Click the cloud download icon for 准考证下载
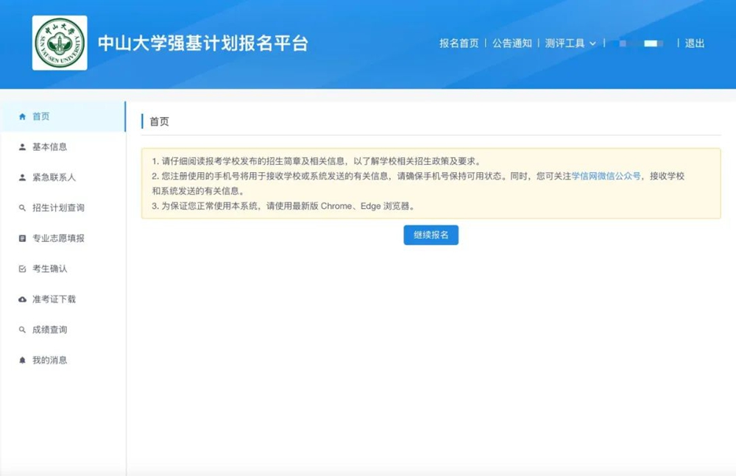The image size is (736, 476). pyautogui.click(x=22, y=299)
